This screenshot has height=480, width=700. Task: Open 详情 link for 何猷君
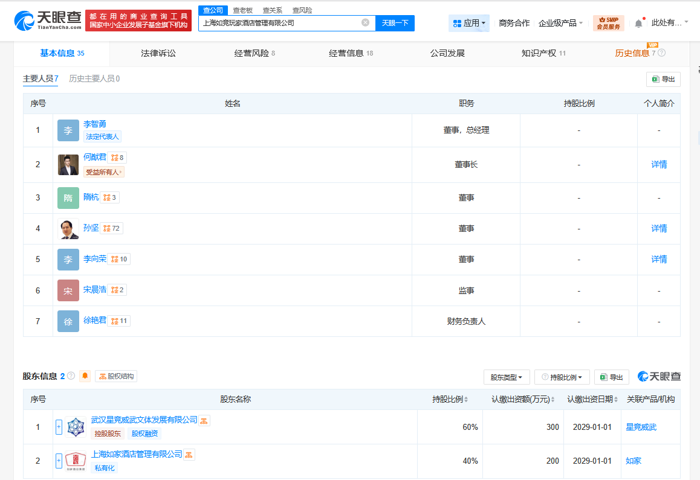point(658,164)
